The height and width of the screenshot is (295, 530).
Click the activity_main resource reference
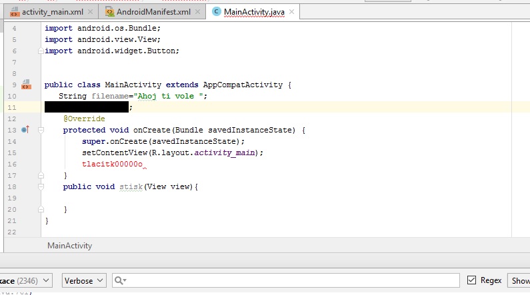pos(225,153)
